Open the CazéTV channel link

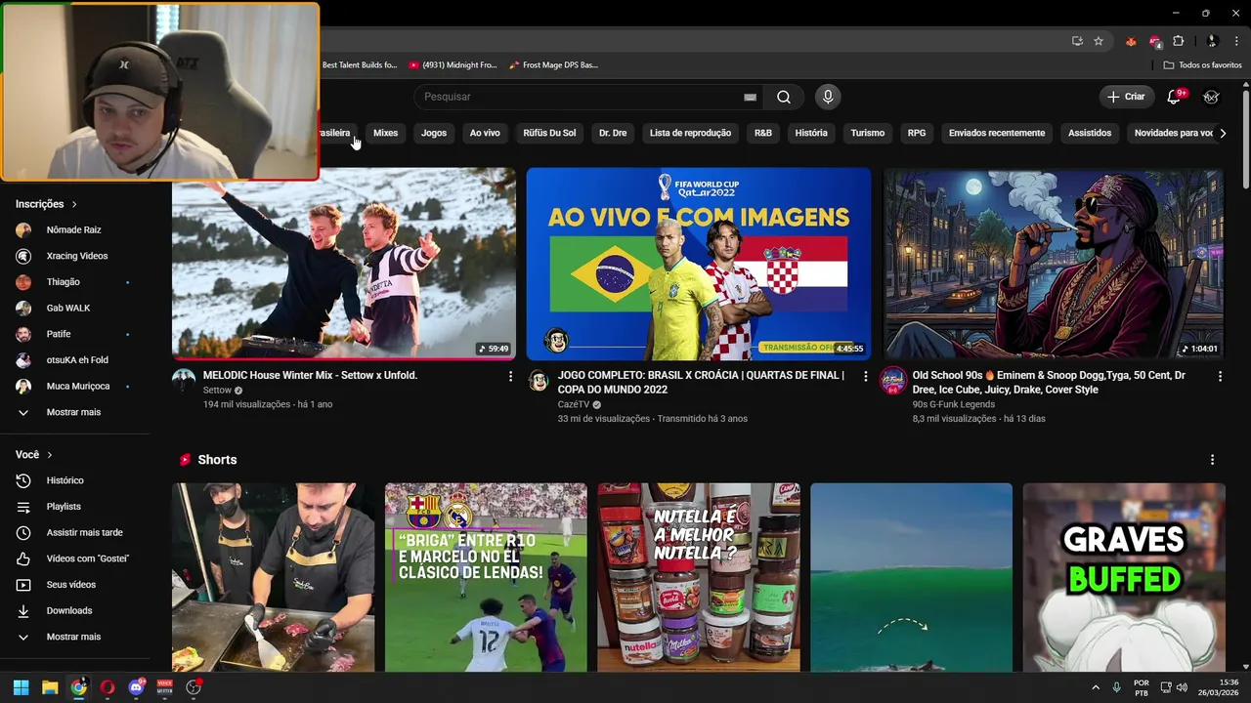pyautogui.click(x=574, y=404)
